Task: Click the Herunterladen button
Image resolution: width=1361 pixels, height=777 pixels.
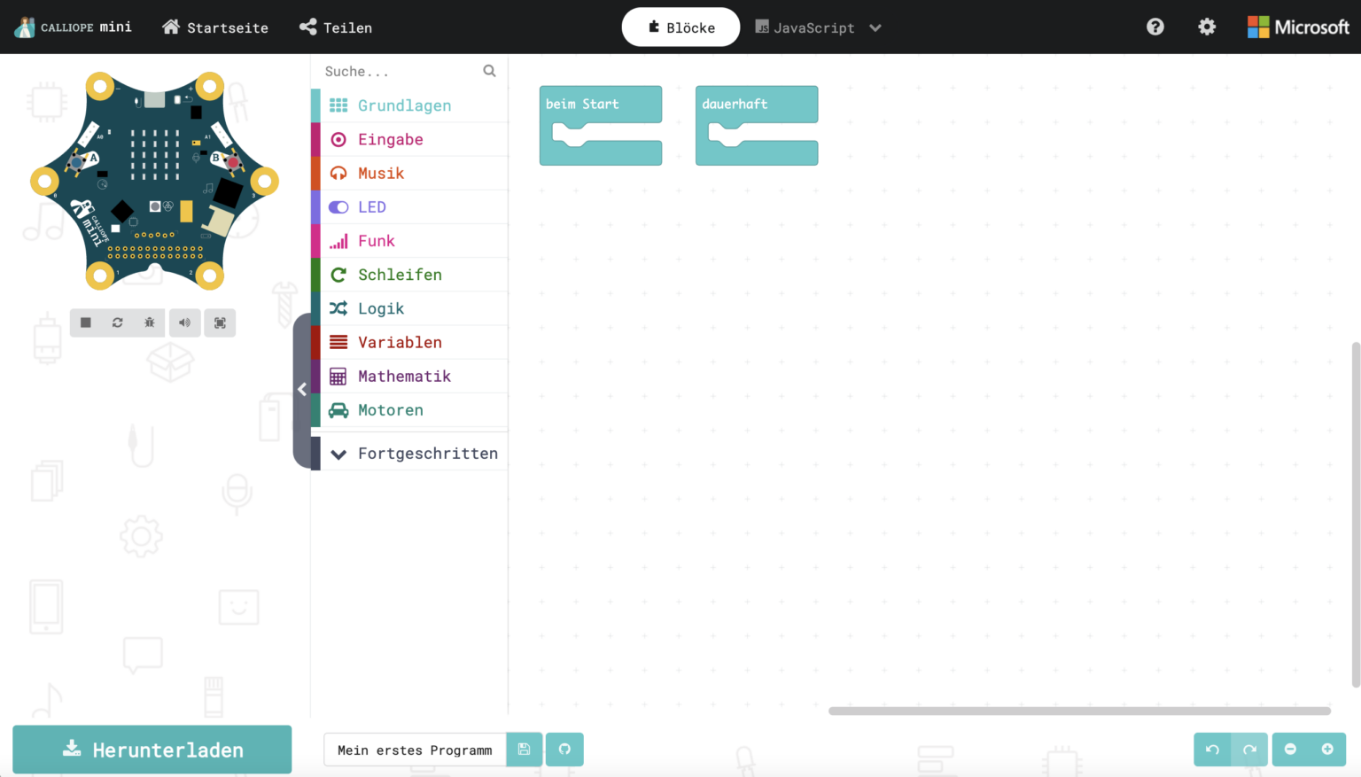Action: tap(152, 750)
